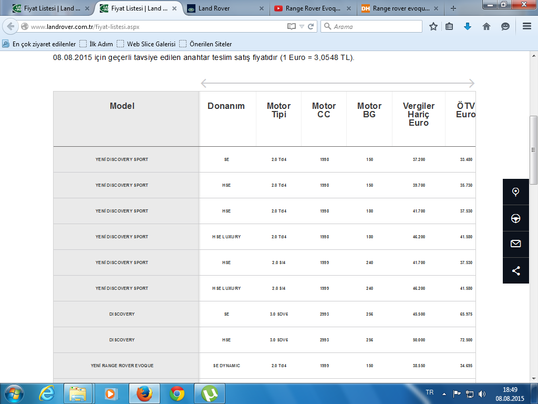This screenshot has width=538, height=404.
Task: Switch to the Range Rover Evoq... YouTube tab
Action: (x=314, y=8)
